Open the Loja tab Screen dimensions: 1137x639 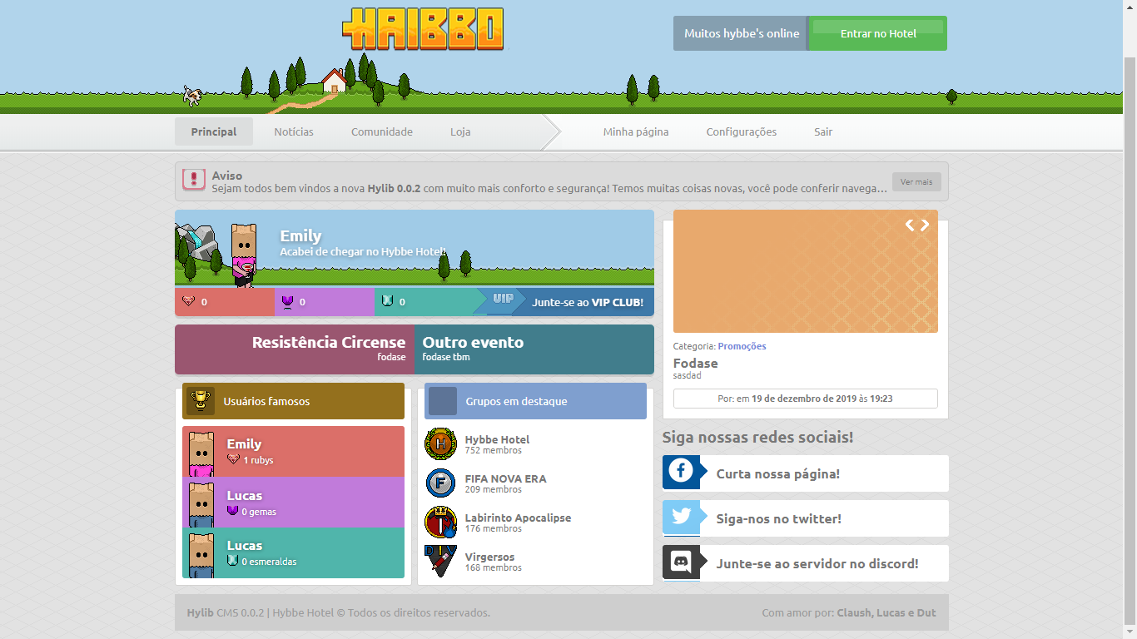tap(460, 131)
